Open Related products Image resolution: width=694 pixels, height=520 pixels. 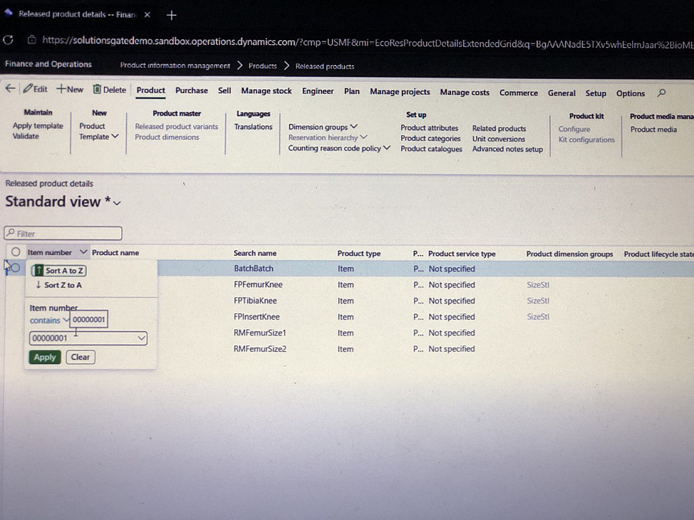[x=499, y=128]
